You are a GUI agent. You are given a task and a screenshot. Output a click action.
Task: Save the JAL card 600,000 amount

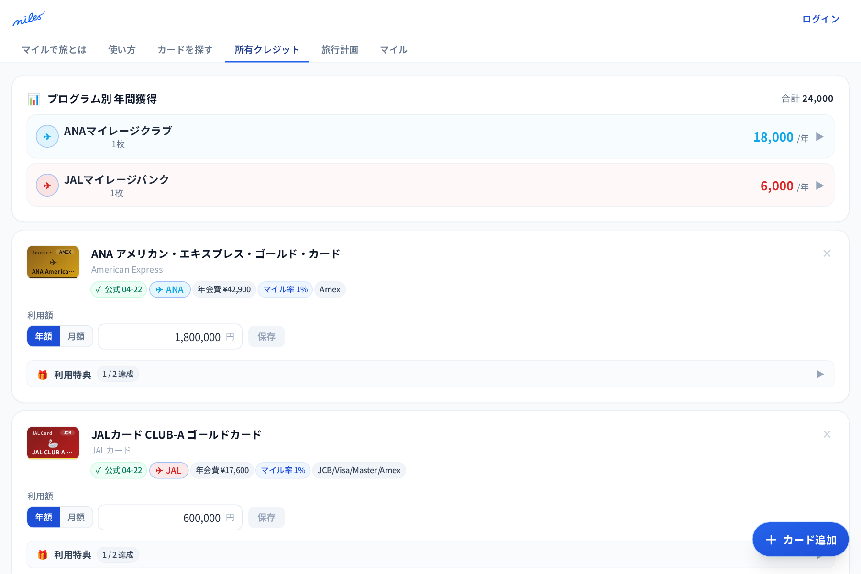pos(266,518)
